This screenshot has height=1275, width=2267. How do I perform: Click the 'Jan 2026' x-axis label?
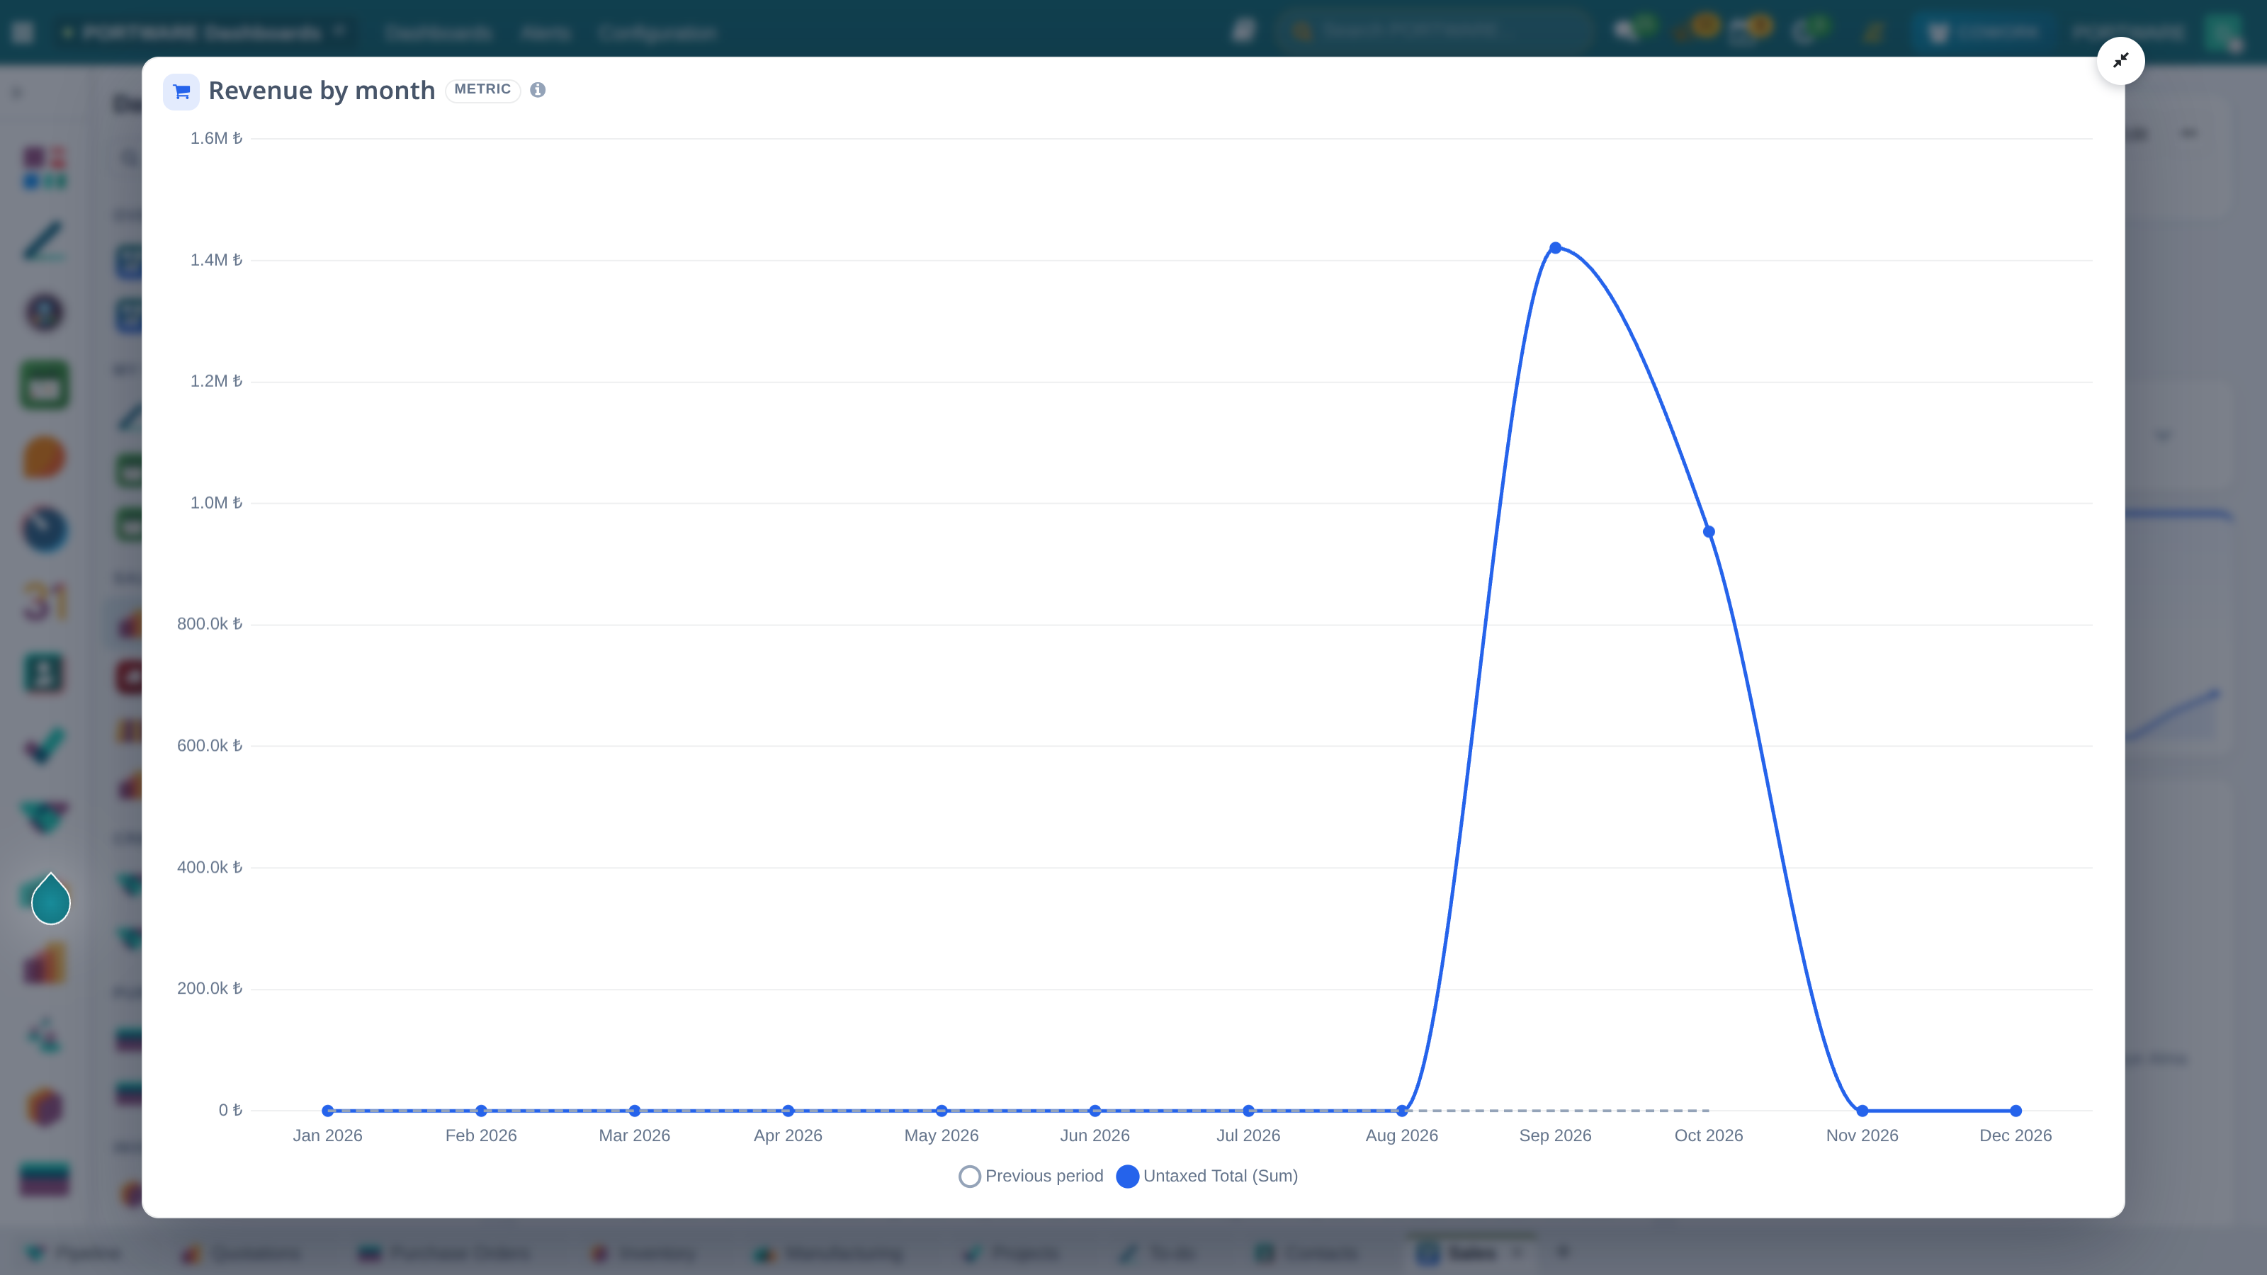327,1135
